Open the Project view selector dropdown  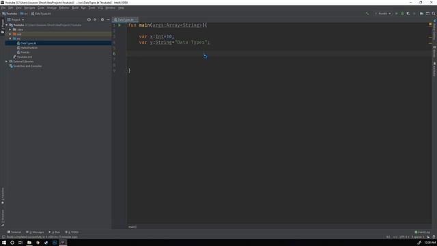(x=16, y=20)
